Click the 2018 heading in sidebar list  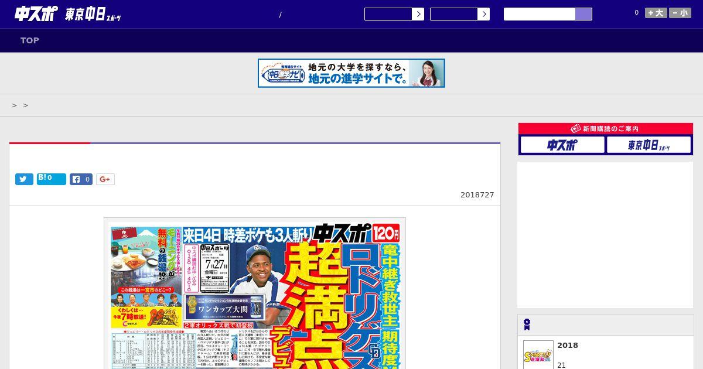pos(568,346)
